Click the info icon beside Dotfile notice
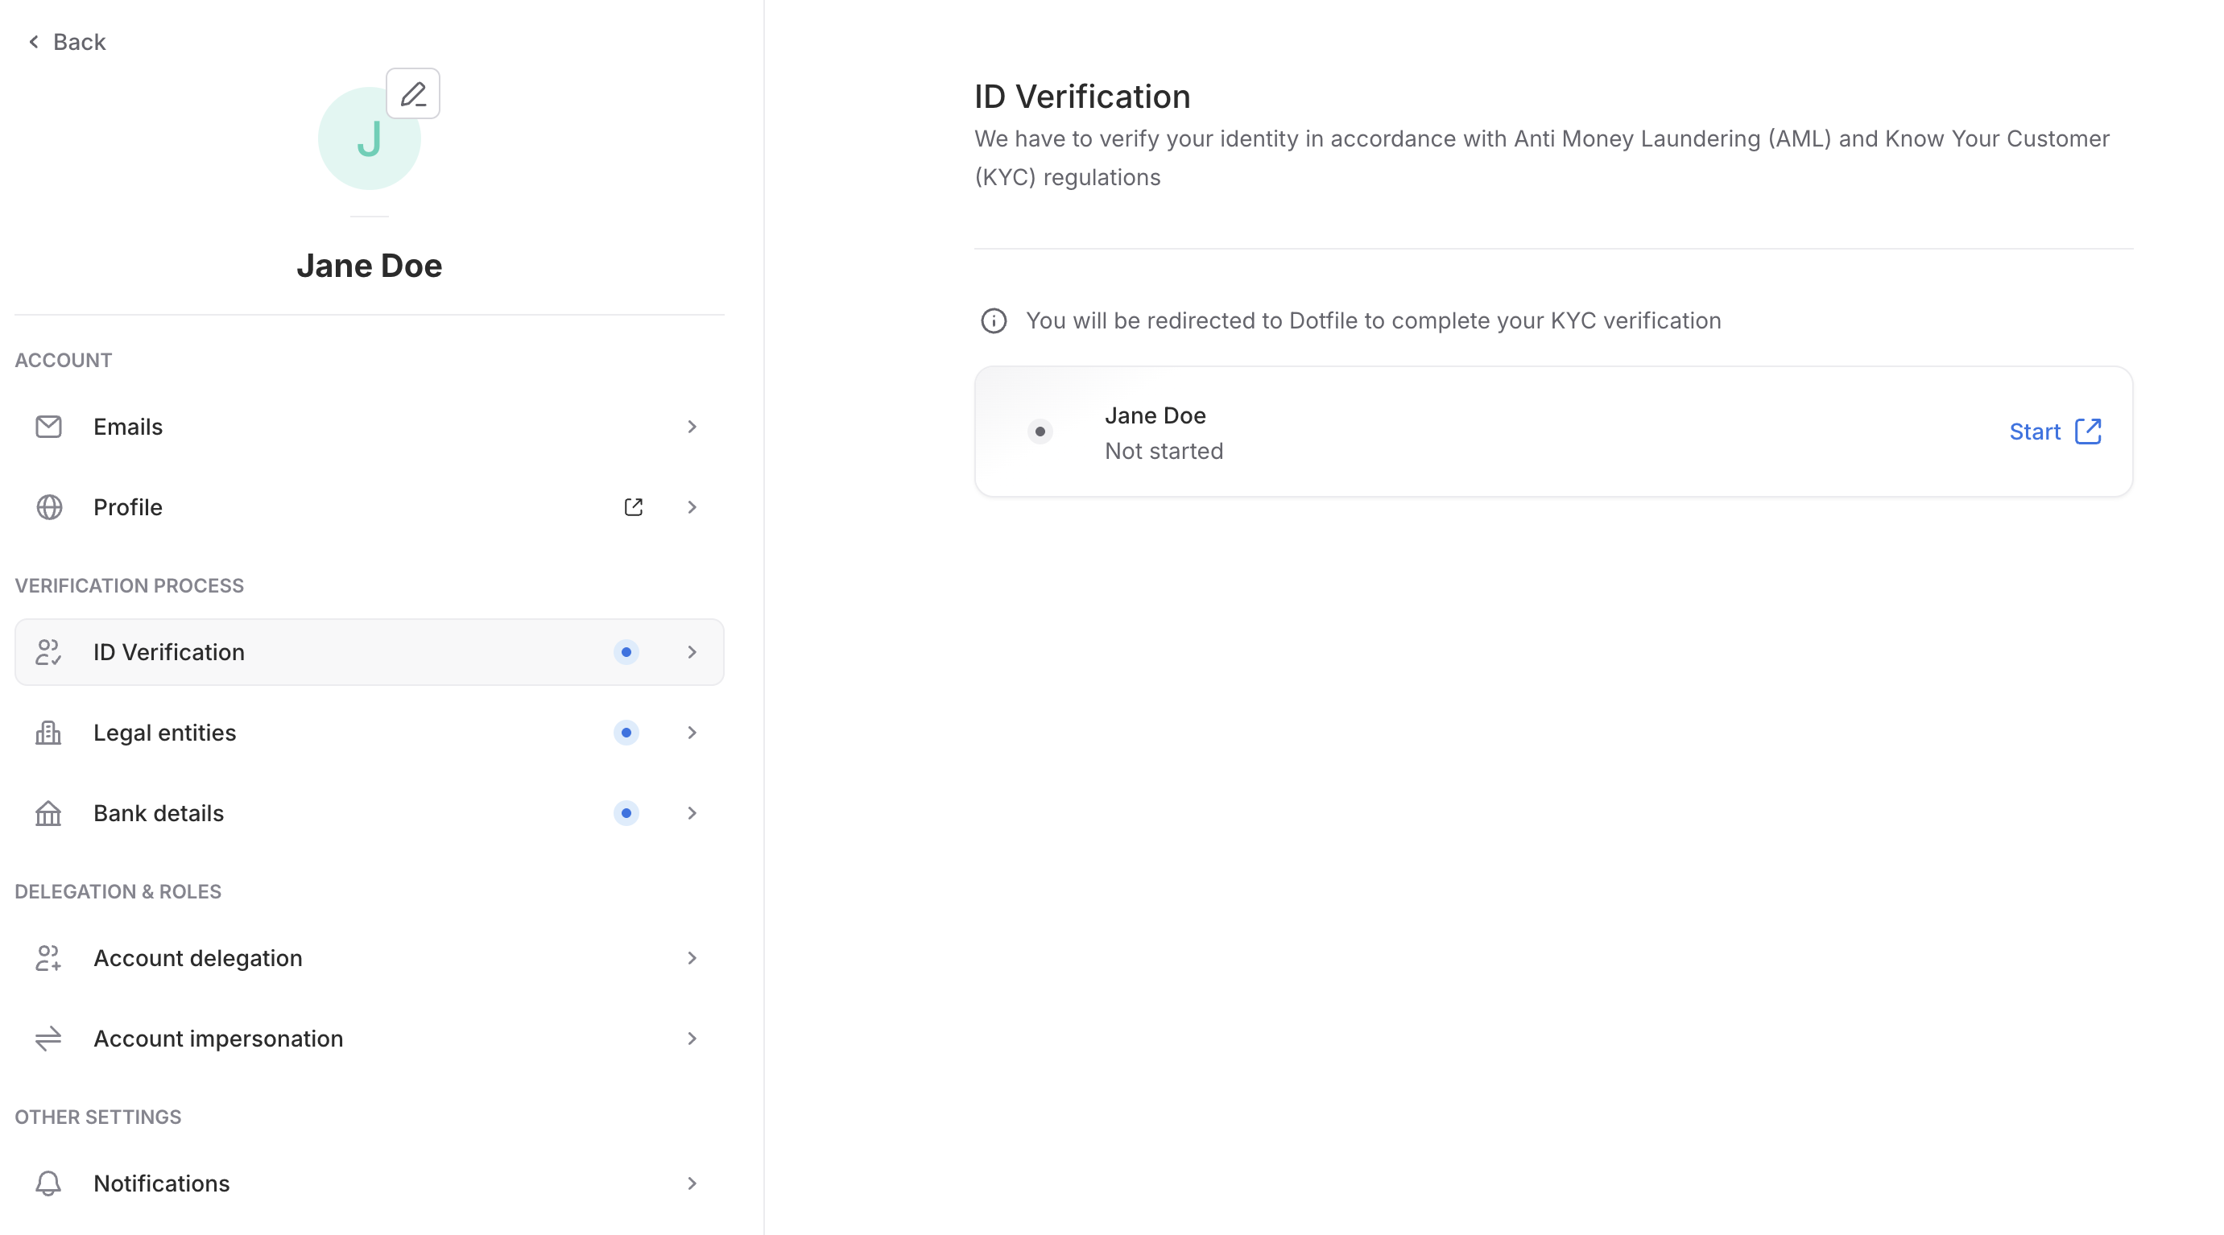 coord(994,321)
